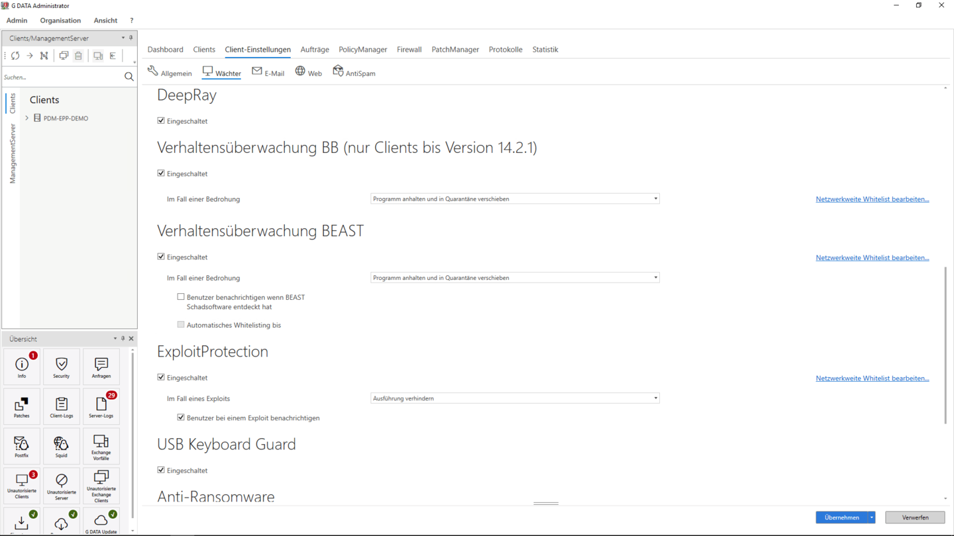Image resolution: width=954 pixels, height=536 pixels.
Task: Switch to the AntiSpam settings sub-tab
Action: point(354,72)
